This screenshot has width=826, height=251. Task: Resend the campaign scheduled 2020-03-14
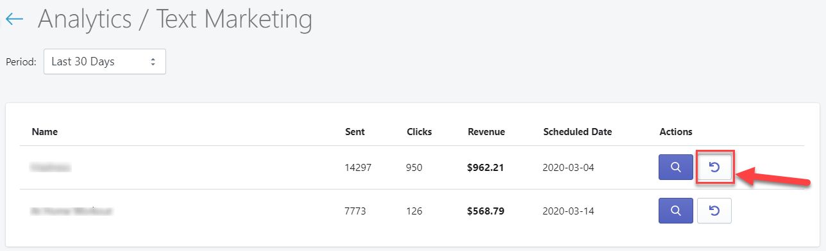714,211
